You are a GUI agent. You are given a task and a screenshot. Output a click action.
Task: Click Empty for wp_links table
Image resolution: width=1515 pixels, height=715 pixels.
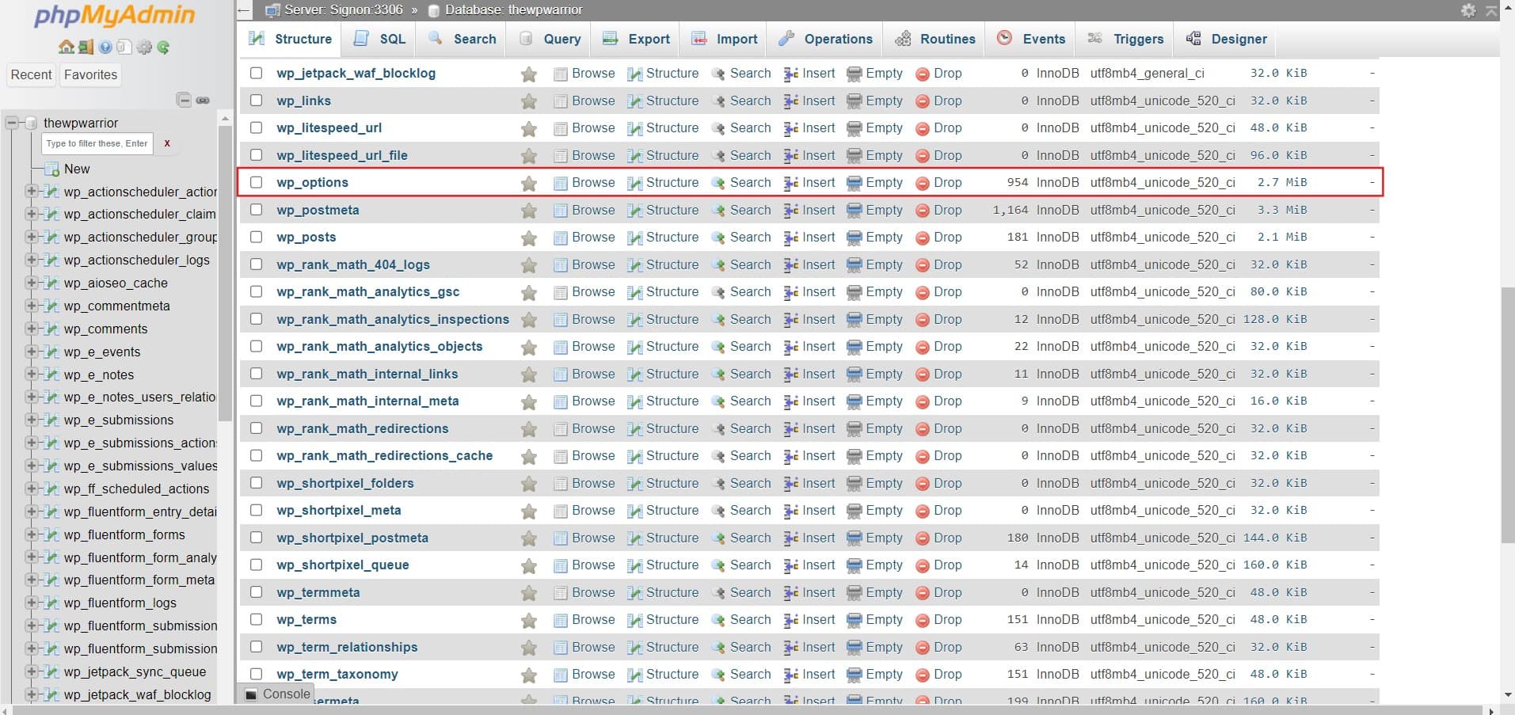point(874,101)
